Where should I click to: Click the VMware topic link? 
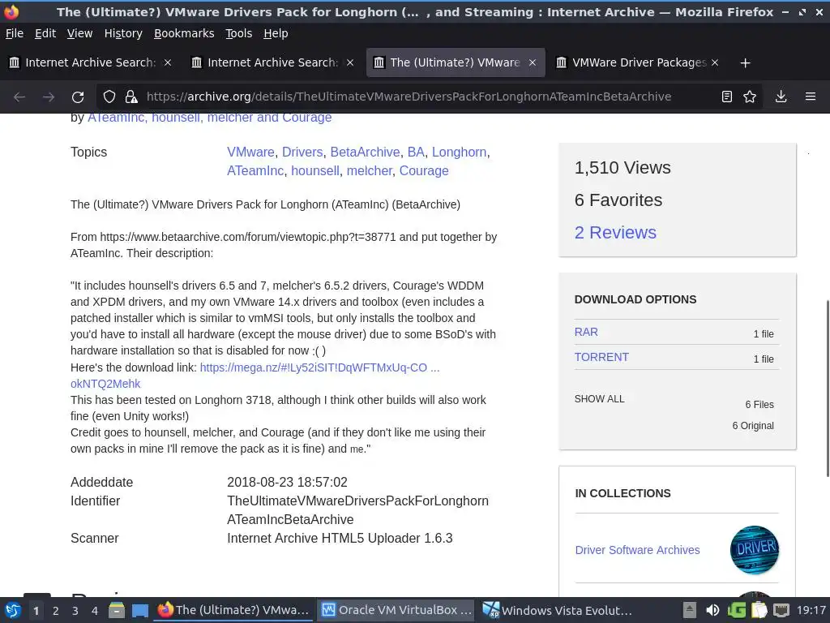[250, 152]
